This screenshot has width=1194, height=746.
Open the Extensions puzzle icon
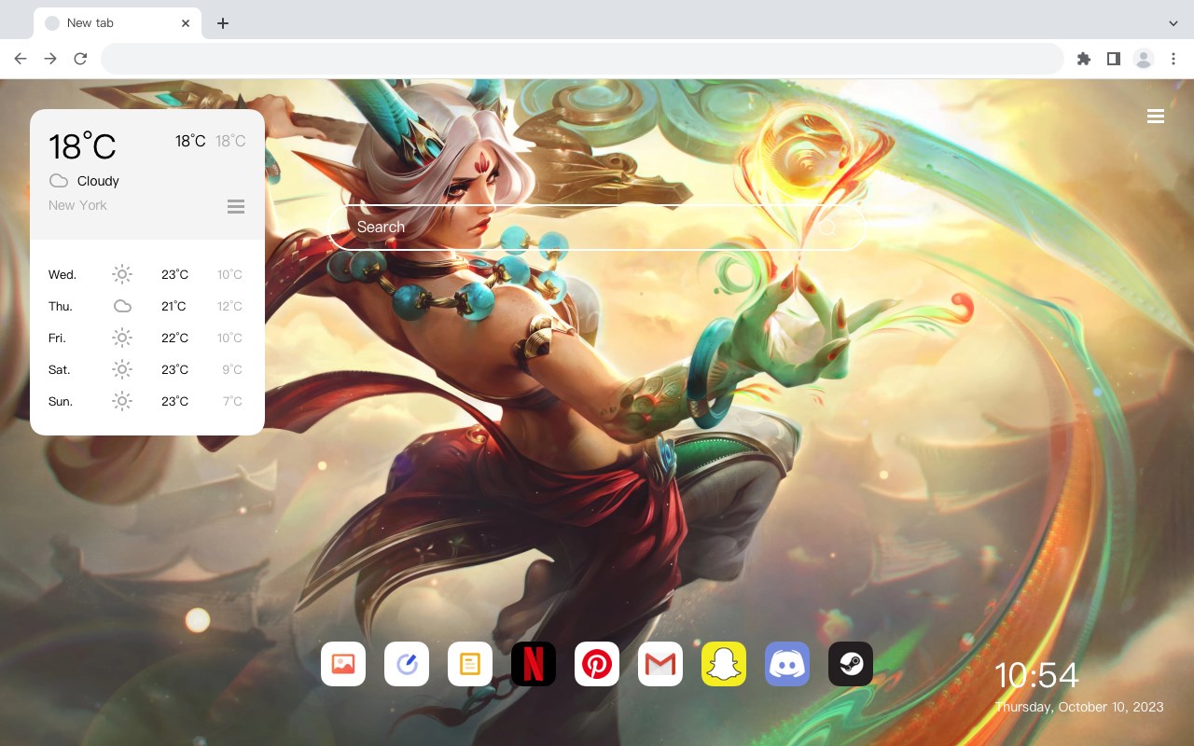1083,59
